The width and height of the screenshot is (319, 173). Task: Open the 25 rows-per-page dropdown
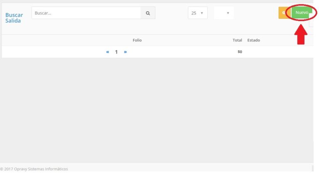(x=198, y=13)
